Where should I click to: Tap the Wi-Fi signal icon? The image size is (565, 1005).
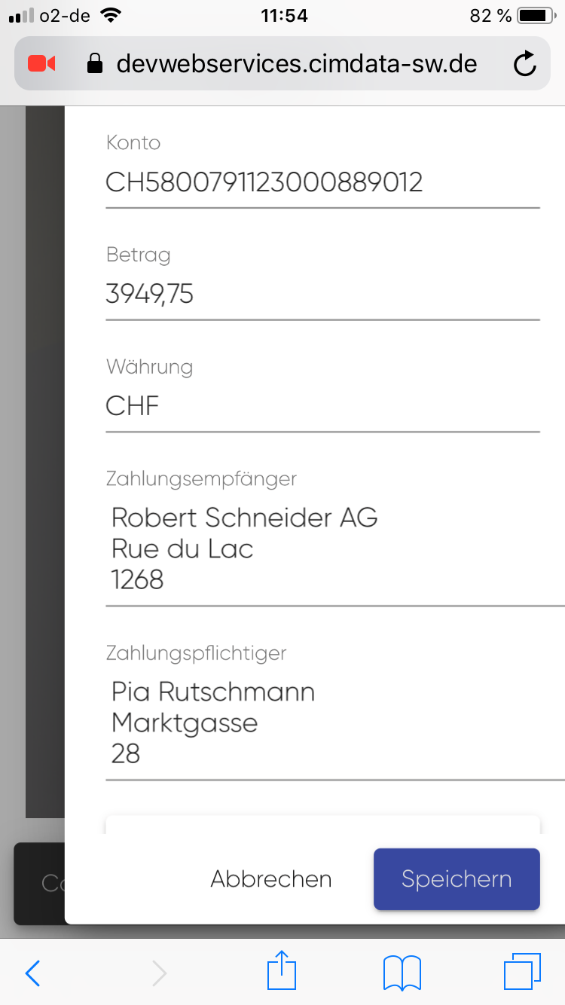point(111,15)
